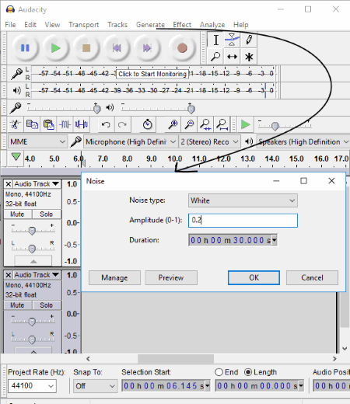
Task: Click the Fit Project zoom icon
Action: (222, 124)
